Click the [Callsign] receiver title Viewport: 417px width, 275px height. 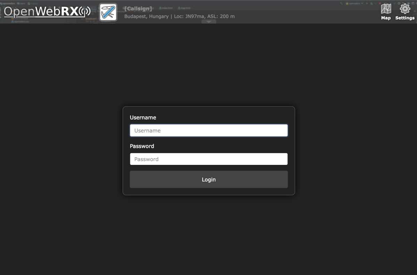[x=138, y=8]
